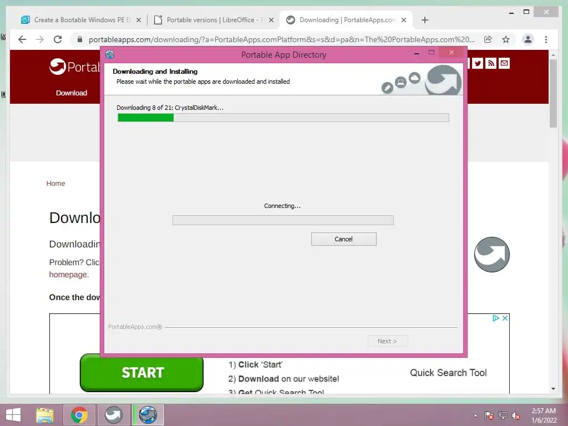Click scrollbar down arrow

553,389
